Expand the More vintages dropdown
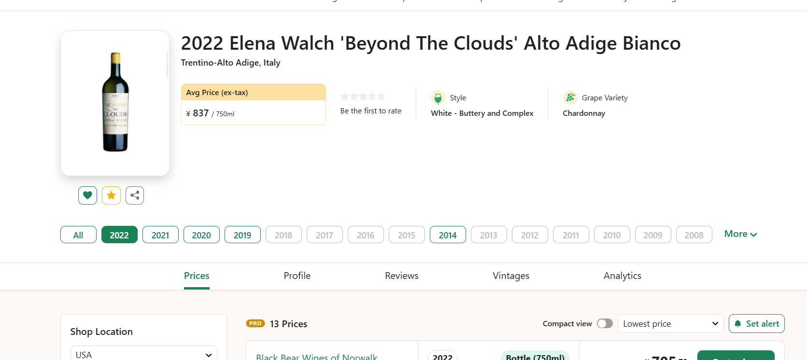This screenshot has height=360, width=807. coord(740,234)
